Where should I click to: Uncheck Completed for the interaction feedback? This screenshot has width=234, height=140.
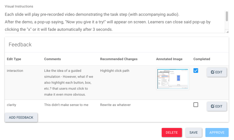coord(196,71)
